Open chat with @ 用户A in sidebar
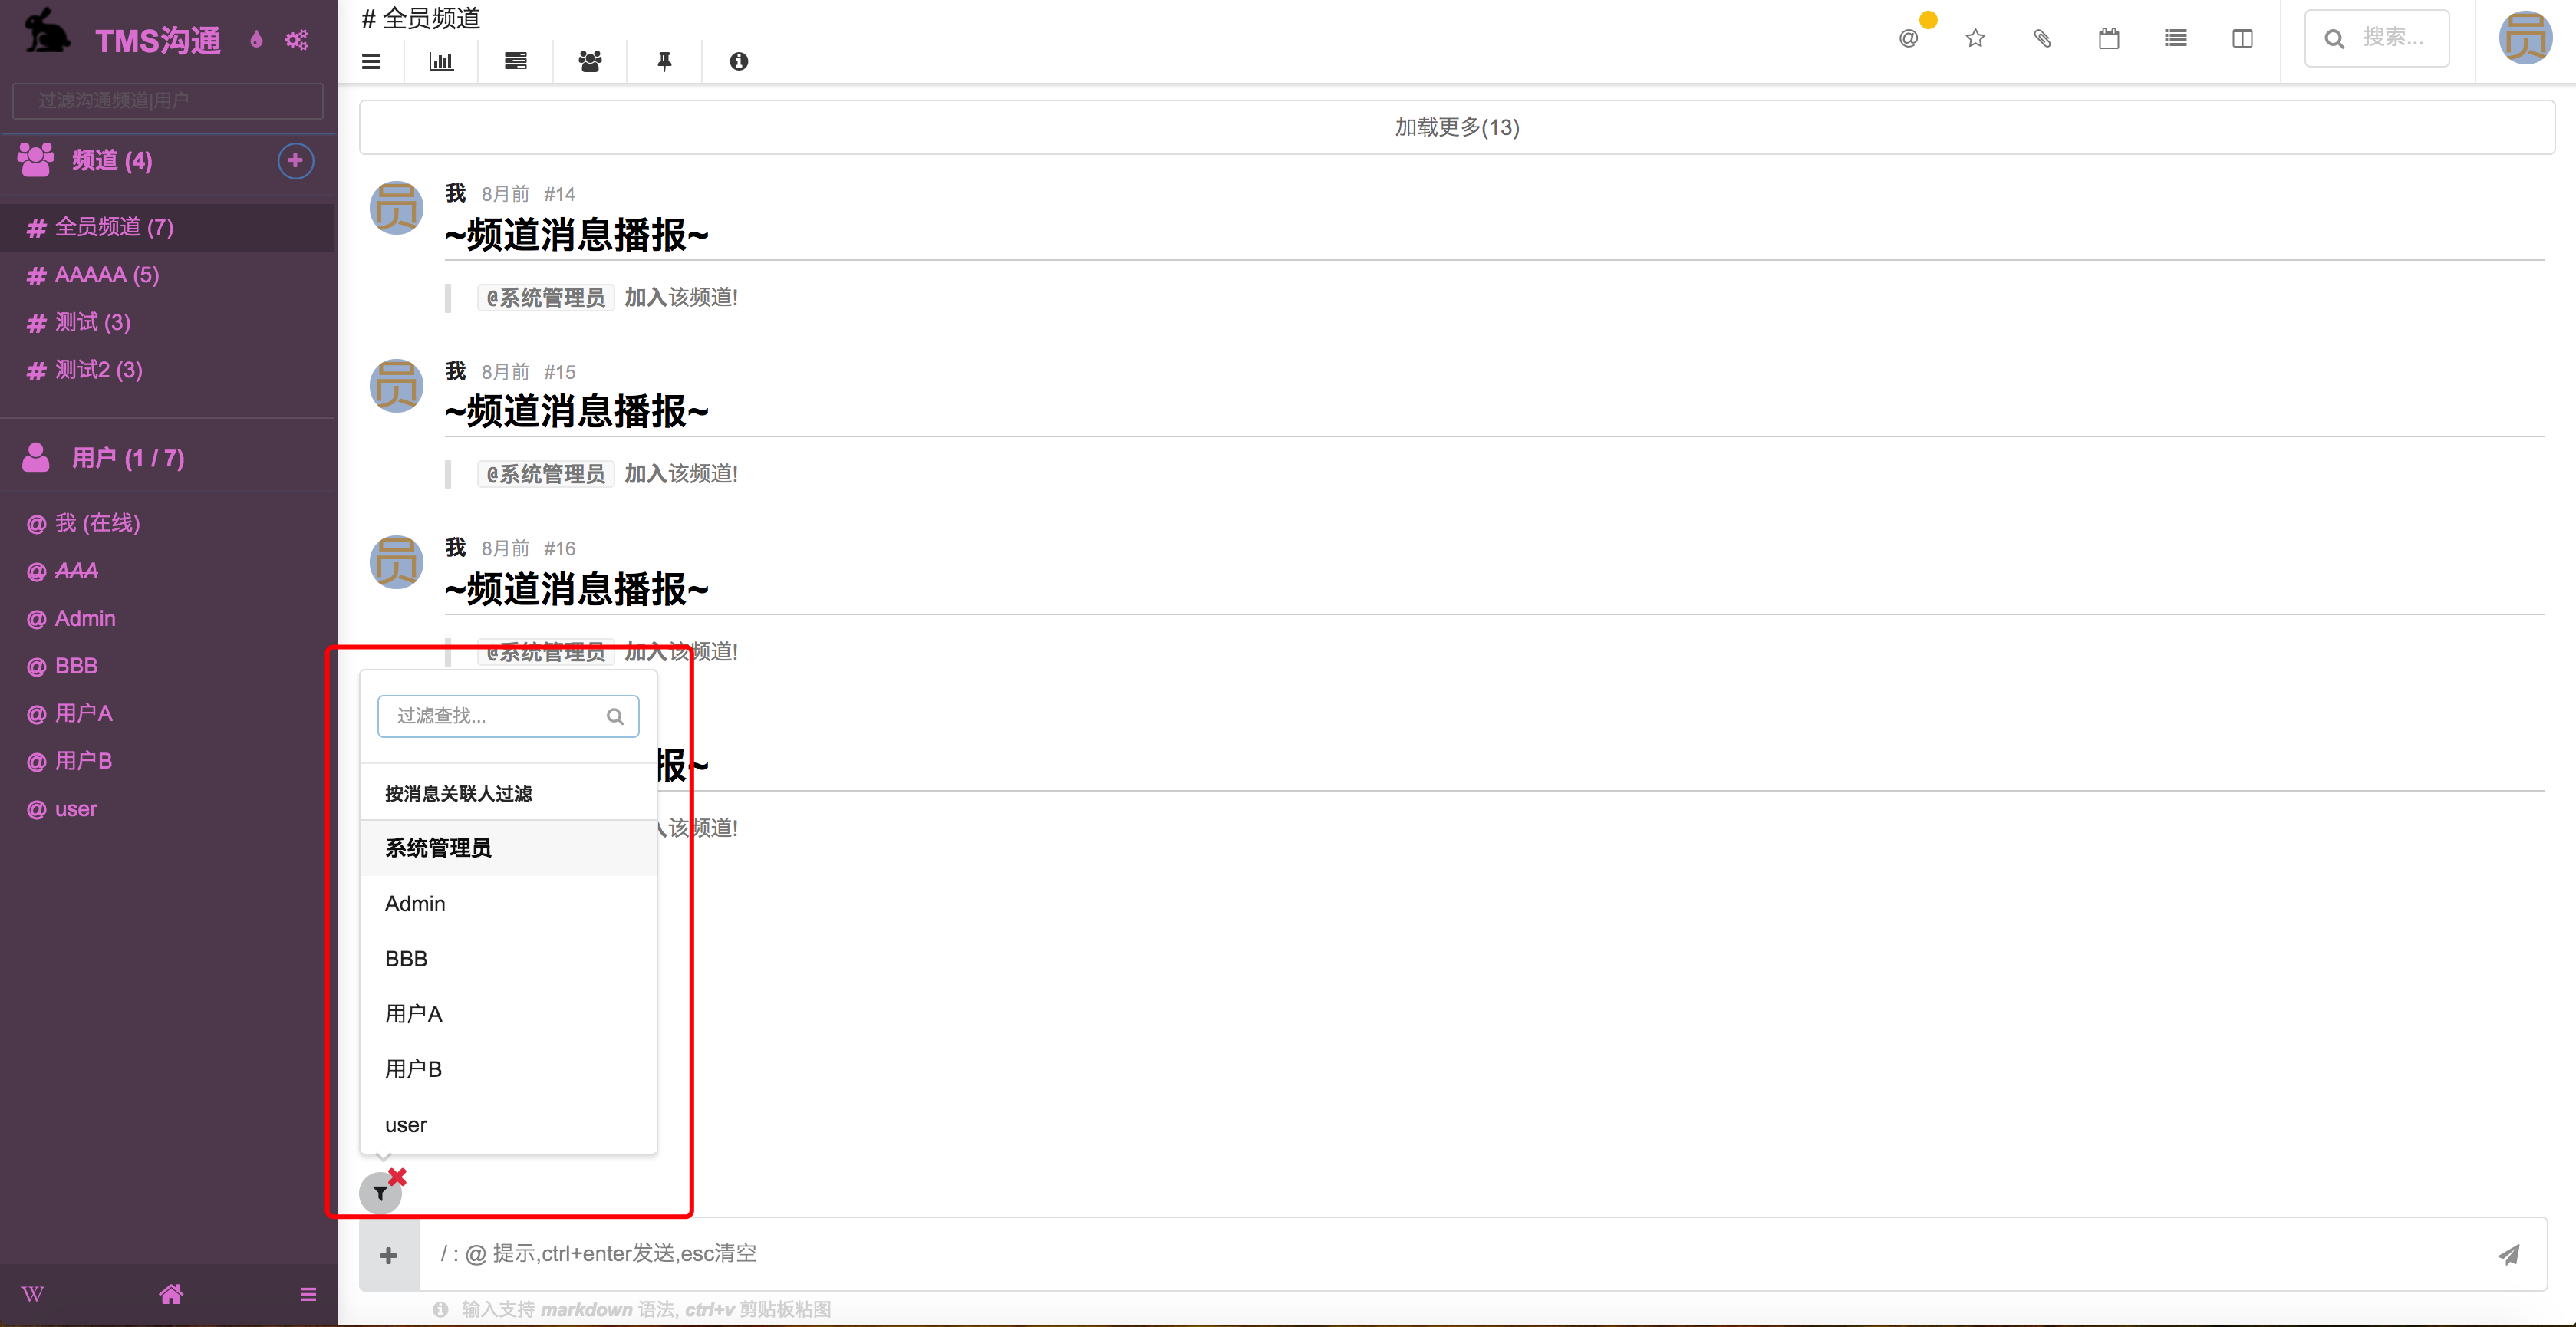This screenshot has height=1327, width=2576. pos(168,713)
